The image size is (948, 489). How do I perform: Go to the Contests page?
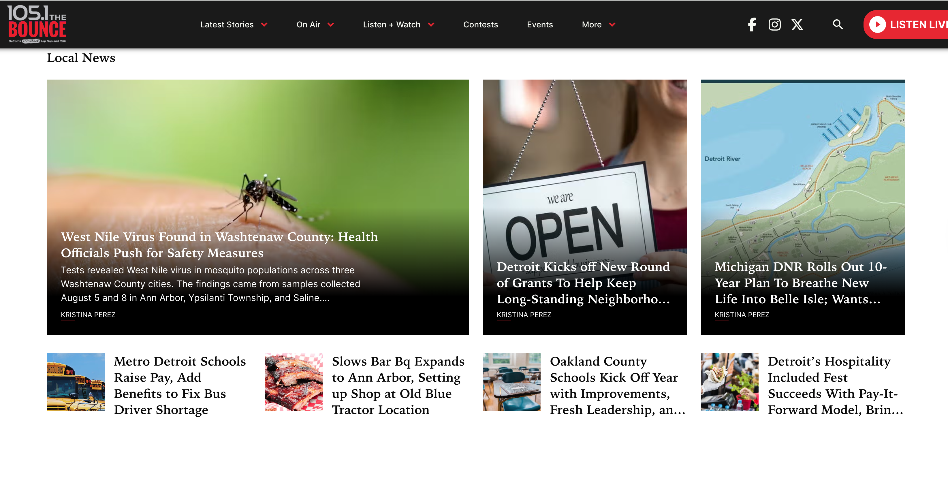481,25
